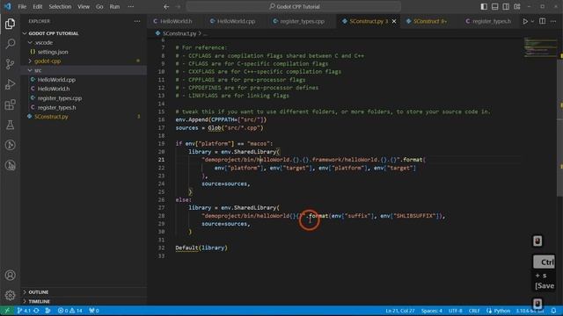The height and width of the screenshot is (316, 563).
Task: Show more menu bar items ellipsis
Action: (x=131, y=6)
